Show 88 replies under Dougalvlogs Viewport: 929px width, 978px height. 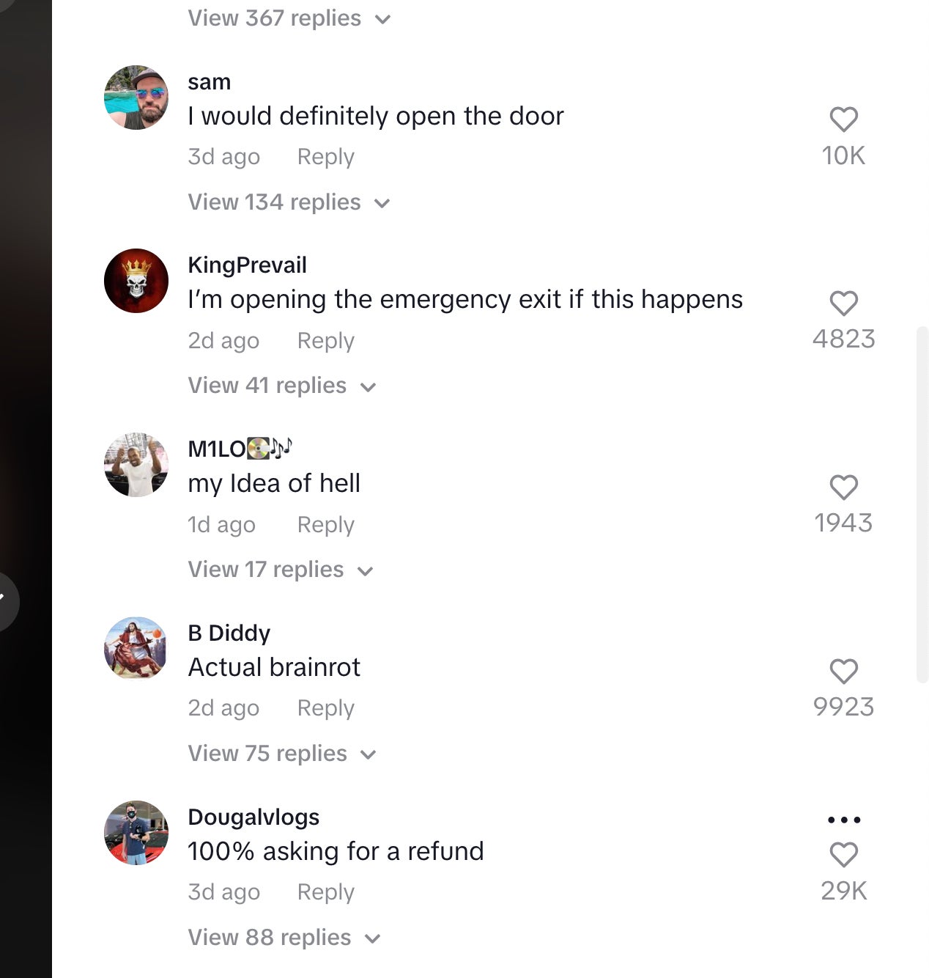tap(284, 938)
